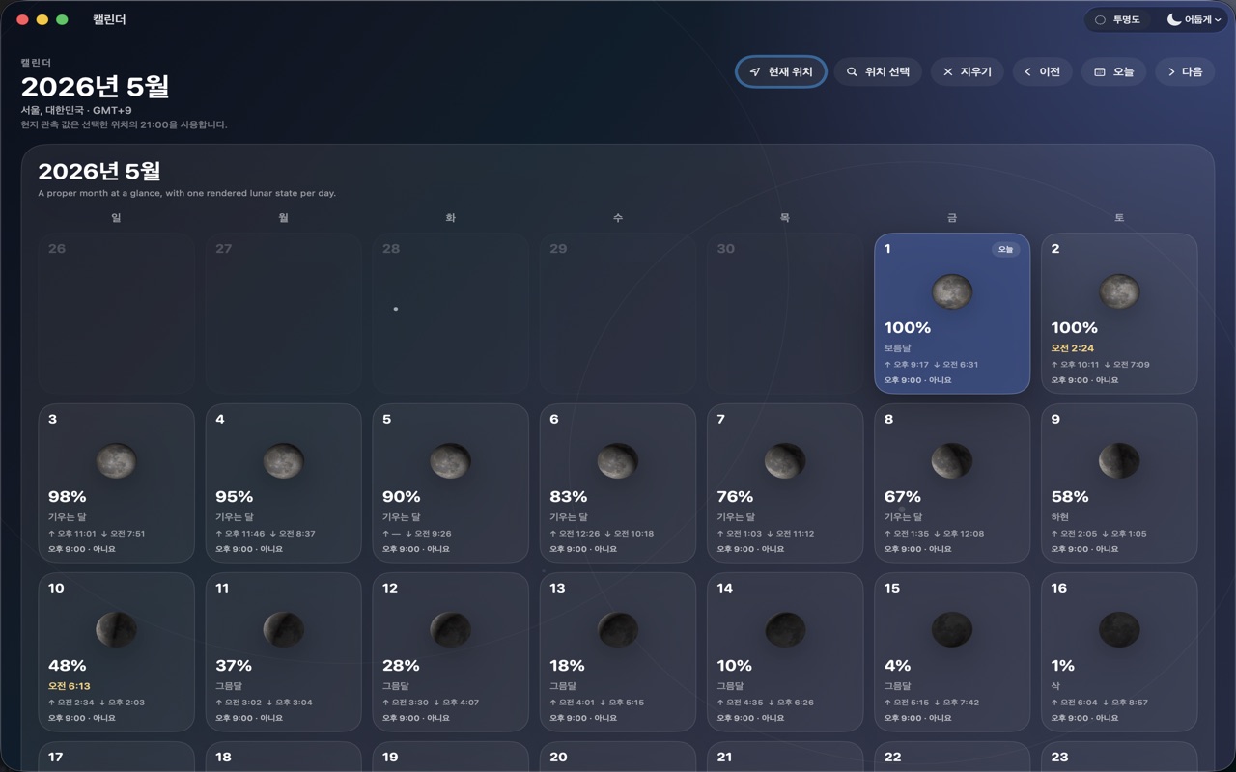This screenshot has height=772, width=1236.
Task: Click the 37% illumination on May 11
Action: point(235,666)
